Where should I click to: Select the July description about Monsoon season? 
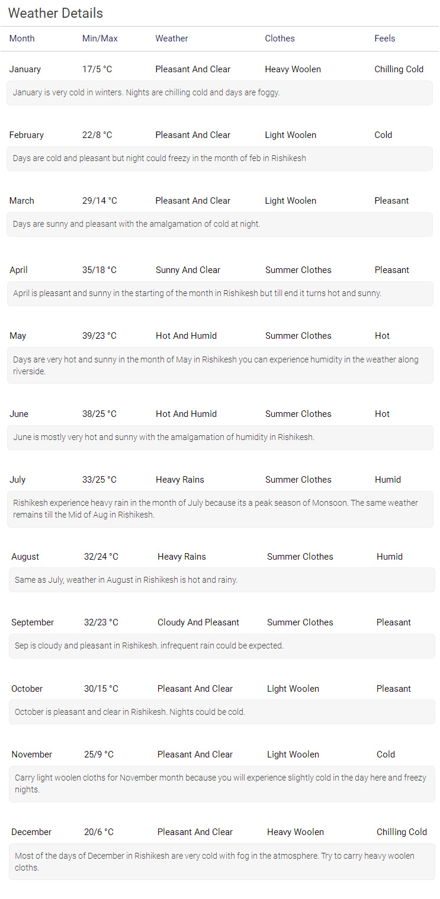pyautogui.click(x=220, y=509)
